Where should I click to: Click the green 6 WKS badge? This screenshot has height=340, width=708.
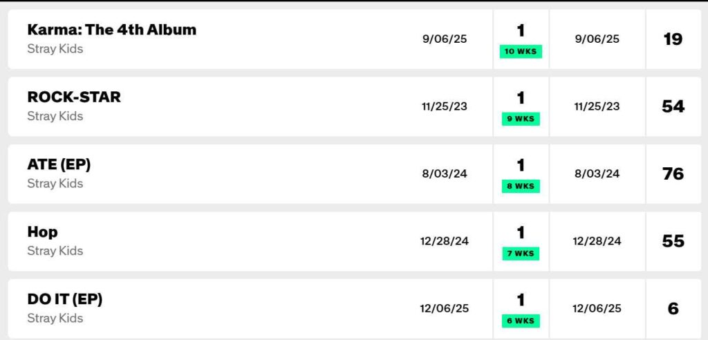coord(521,321)
